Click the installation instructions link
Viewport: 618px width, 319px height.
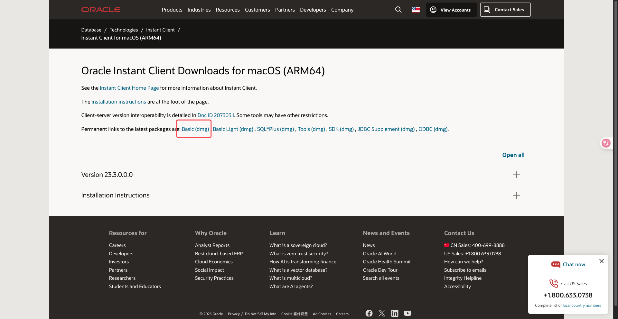click(x=119, y=102)
